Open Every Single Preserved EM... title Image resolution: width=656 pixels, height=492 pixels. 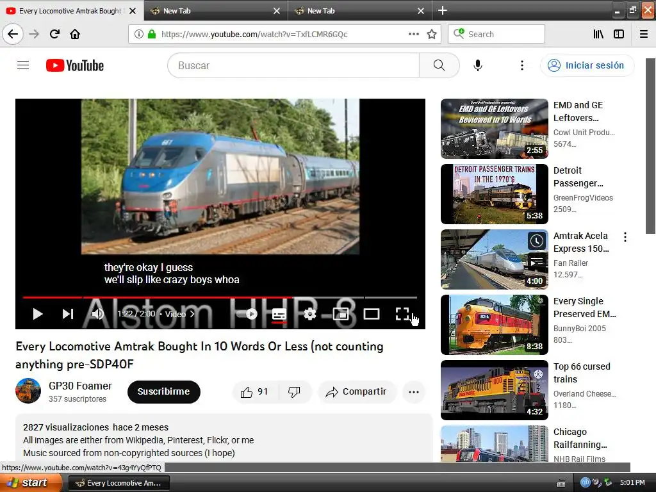click(x=584, y=307)
